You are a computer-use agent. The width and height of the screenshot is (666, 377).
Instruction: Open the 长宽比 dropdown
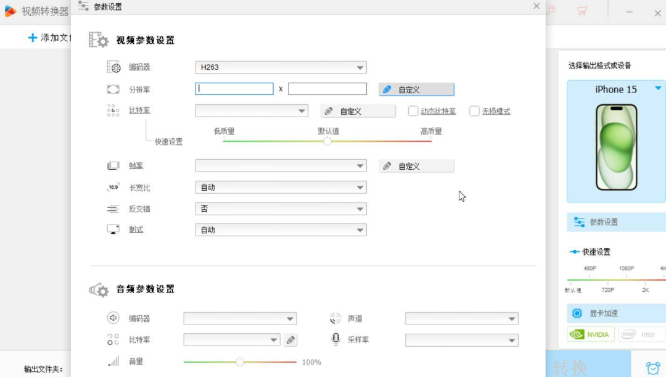(x=281, y=187)
